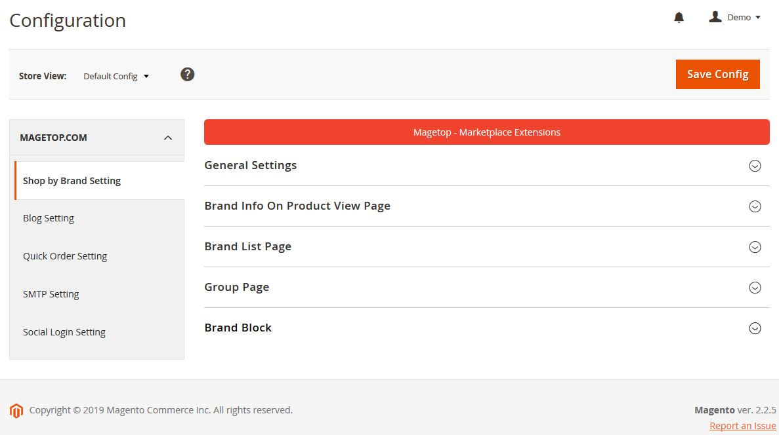Click the Brand Block expand arrow icon
779x435 pixels.
755,328
